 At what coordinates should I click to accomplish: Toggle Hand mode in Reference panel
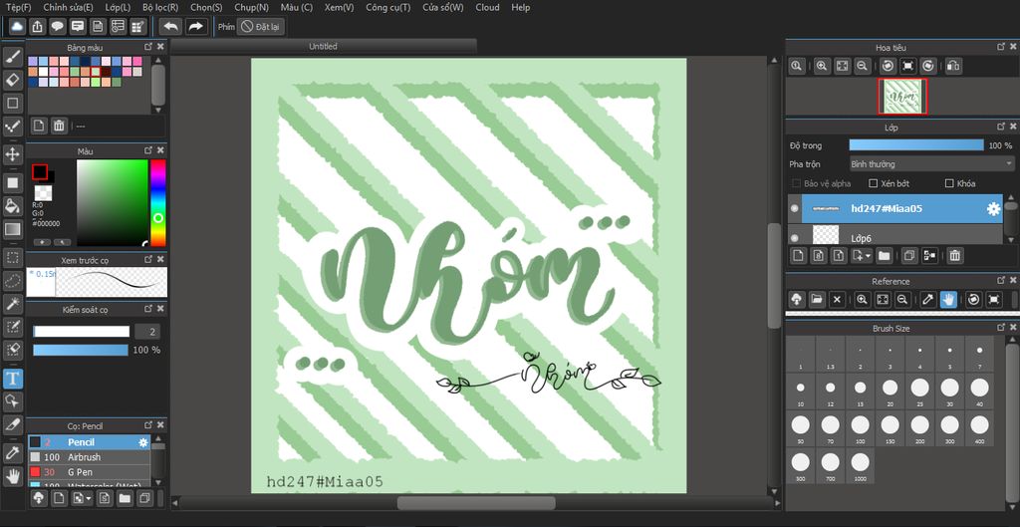[948, 299]
